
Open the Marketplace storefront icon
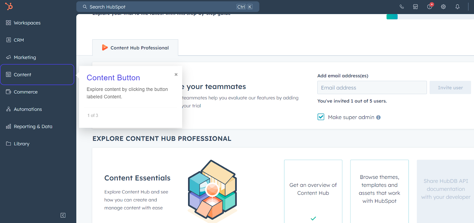tap(416, 7)
